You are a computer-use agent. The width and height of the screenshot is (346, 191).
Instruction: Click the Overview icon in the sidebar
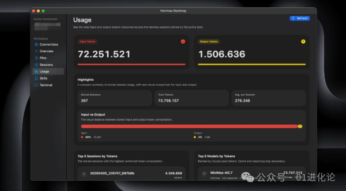tap(37, 51)
